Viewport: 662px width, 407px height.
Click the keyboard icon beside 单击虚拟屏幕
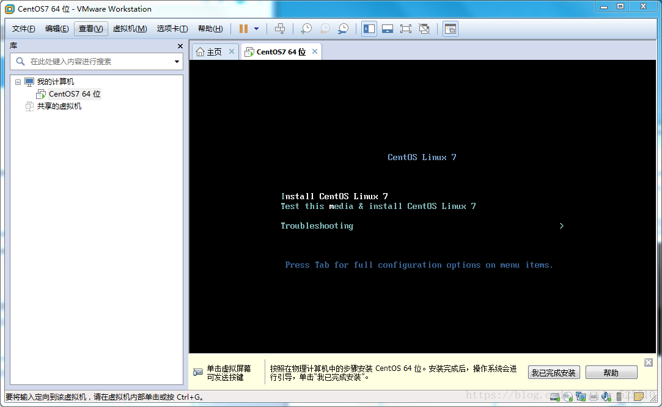click(197, 372)
